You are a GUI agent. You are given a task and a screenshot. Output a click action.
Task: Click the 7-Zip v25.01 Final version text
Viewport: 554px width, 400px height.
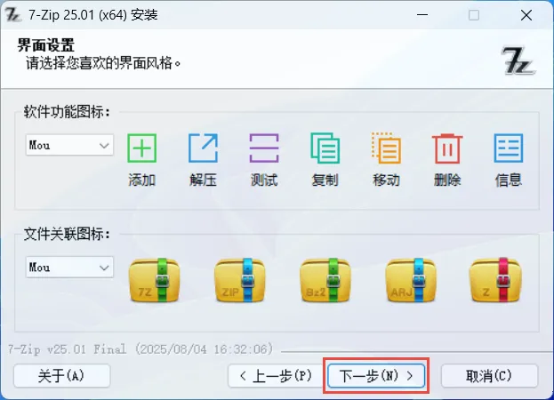point(141,349)
